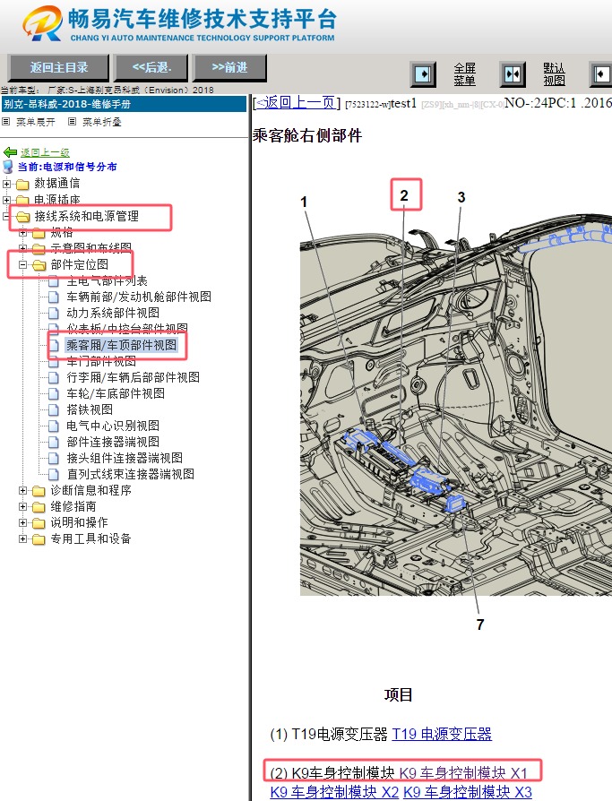Go back with the <<后退 button
612x801 pixels.
pos(151,67)
